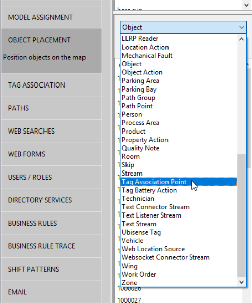The image size is (252, 303).
Task: Pick Text Connector Stream option
Action: [179, 207]
